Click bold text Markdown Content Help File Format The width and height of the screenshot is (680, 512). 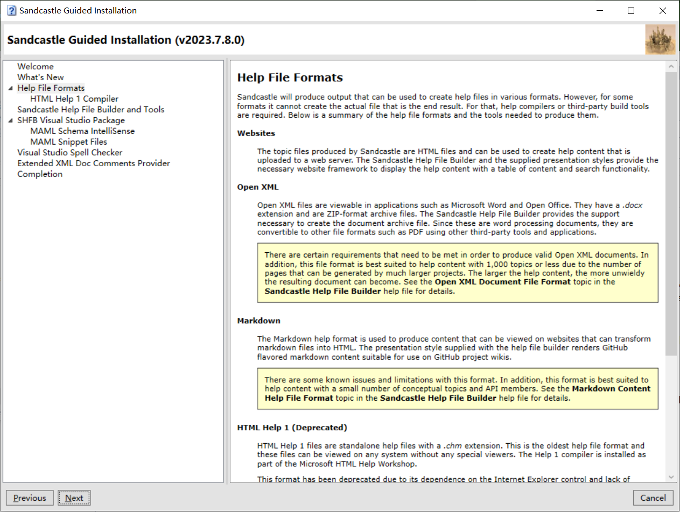[458, 393]
